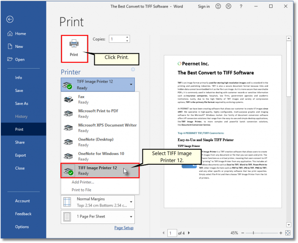
Task: Click the document preview page thumbnail
Action: (x=223, y=132)
